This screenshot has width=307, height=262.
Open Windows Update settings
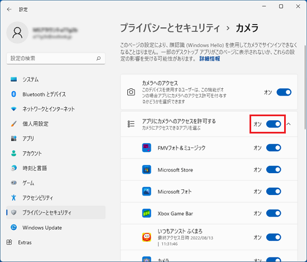pyautogui.click(x=56, y=227)
